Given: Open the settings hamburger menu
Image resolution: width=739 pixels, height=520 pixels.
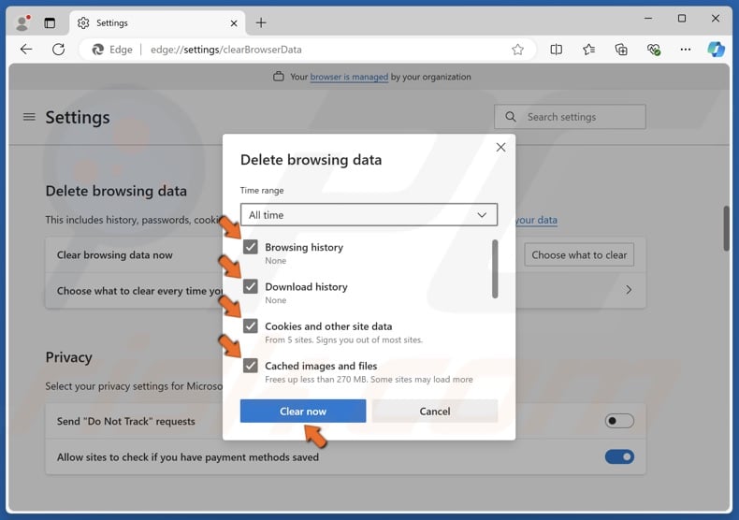Looking at the screenshot, I should click(x=29, y=116).
